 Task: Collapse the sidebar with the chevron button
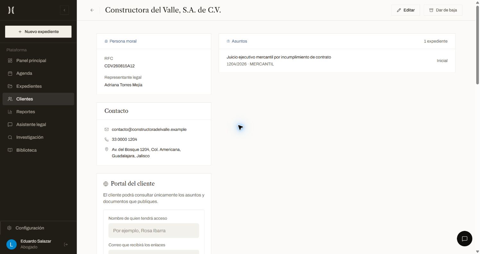tap(64, 10)
